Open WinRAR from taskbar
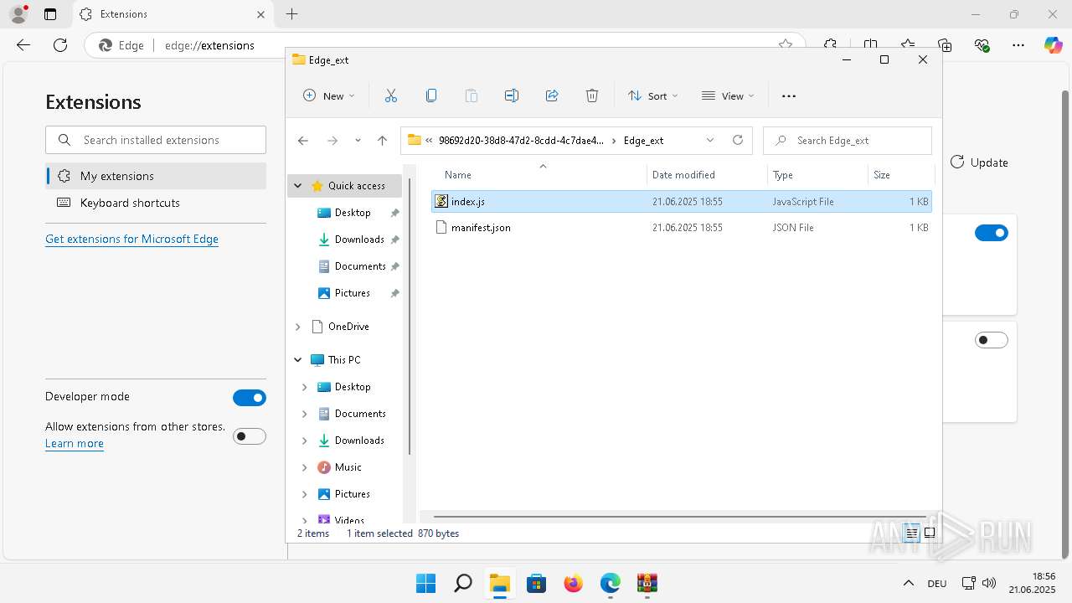The height and width of the screenshot is (603, 1072). (x=647, y=583)
